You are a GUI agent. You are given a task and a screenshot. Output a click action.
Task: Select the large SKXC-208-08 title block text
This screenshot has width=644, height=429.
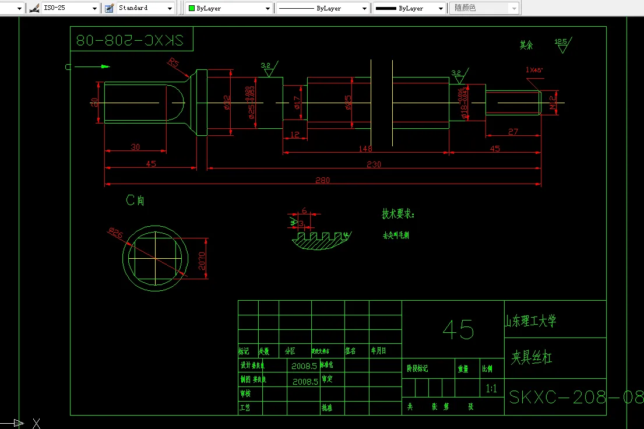tap(576, 397)
